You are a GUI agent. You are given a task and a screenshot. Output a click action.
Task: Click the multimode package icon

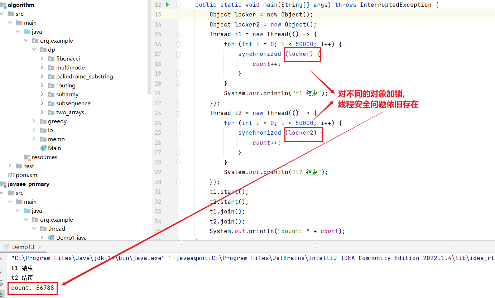pyautogui.click(x=52, y=67)
